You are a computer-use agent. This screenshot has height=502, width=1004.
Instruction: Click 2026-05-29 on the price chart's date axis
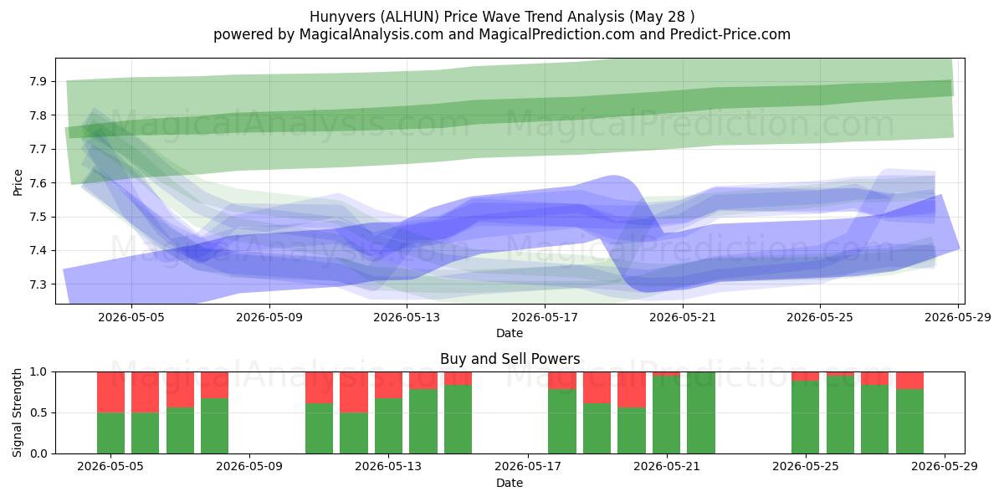pyautogui.click(x=957, y=317)
